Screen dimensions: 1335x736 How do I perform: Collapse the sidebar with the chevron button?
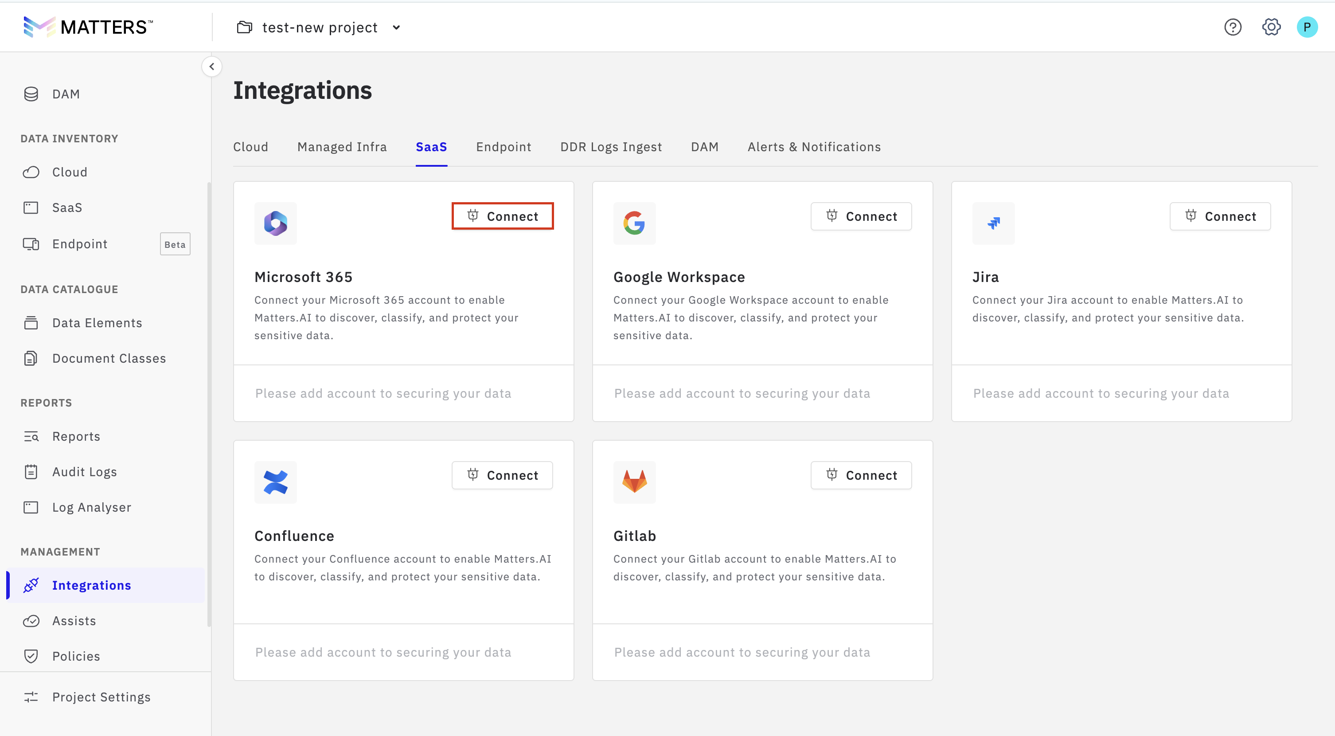[x=212, y=67]
